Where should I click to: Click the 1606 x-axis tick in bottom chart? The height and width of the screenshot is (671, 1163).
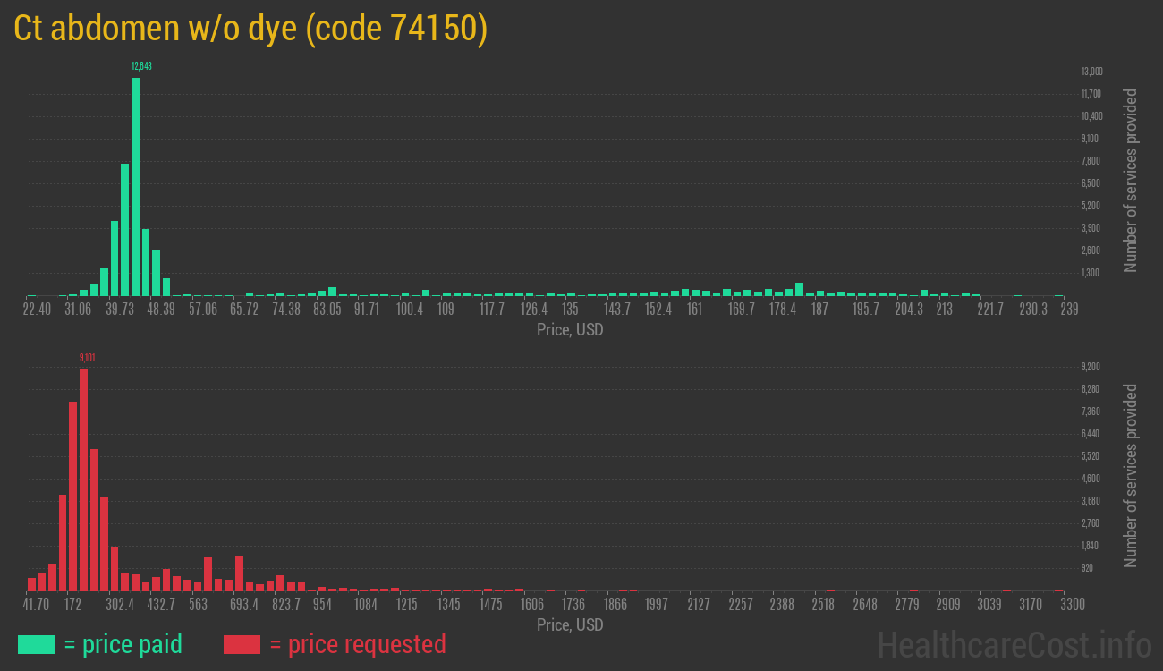[531, 604]
